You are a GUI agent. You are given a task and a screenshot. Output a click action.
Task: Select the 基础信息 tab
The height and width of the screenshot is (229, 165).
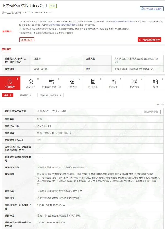pos(6,49)
